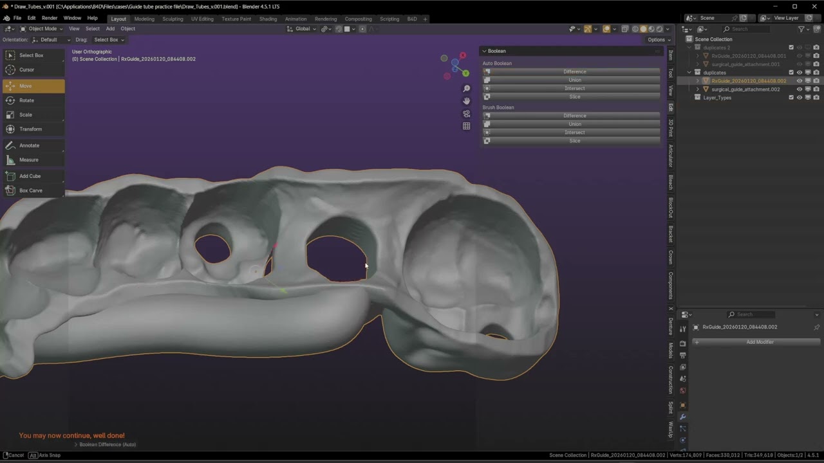Viewport: 824px width, 463px height.
Task: Toggle camera view icon in viewport
Action: 467,113
